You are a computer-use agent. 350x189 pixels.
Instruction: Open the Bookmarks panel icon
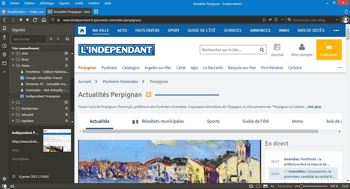coord(4,29)
